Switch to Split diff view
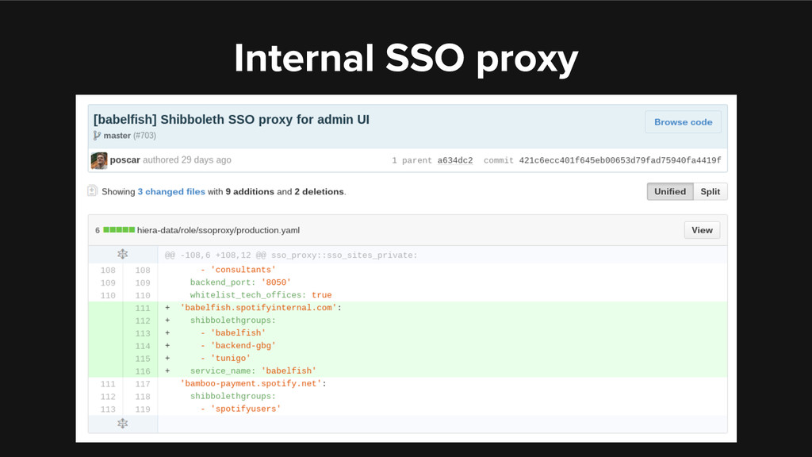Viewport: 812px width, 457px height. [710, 191]
